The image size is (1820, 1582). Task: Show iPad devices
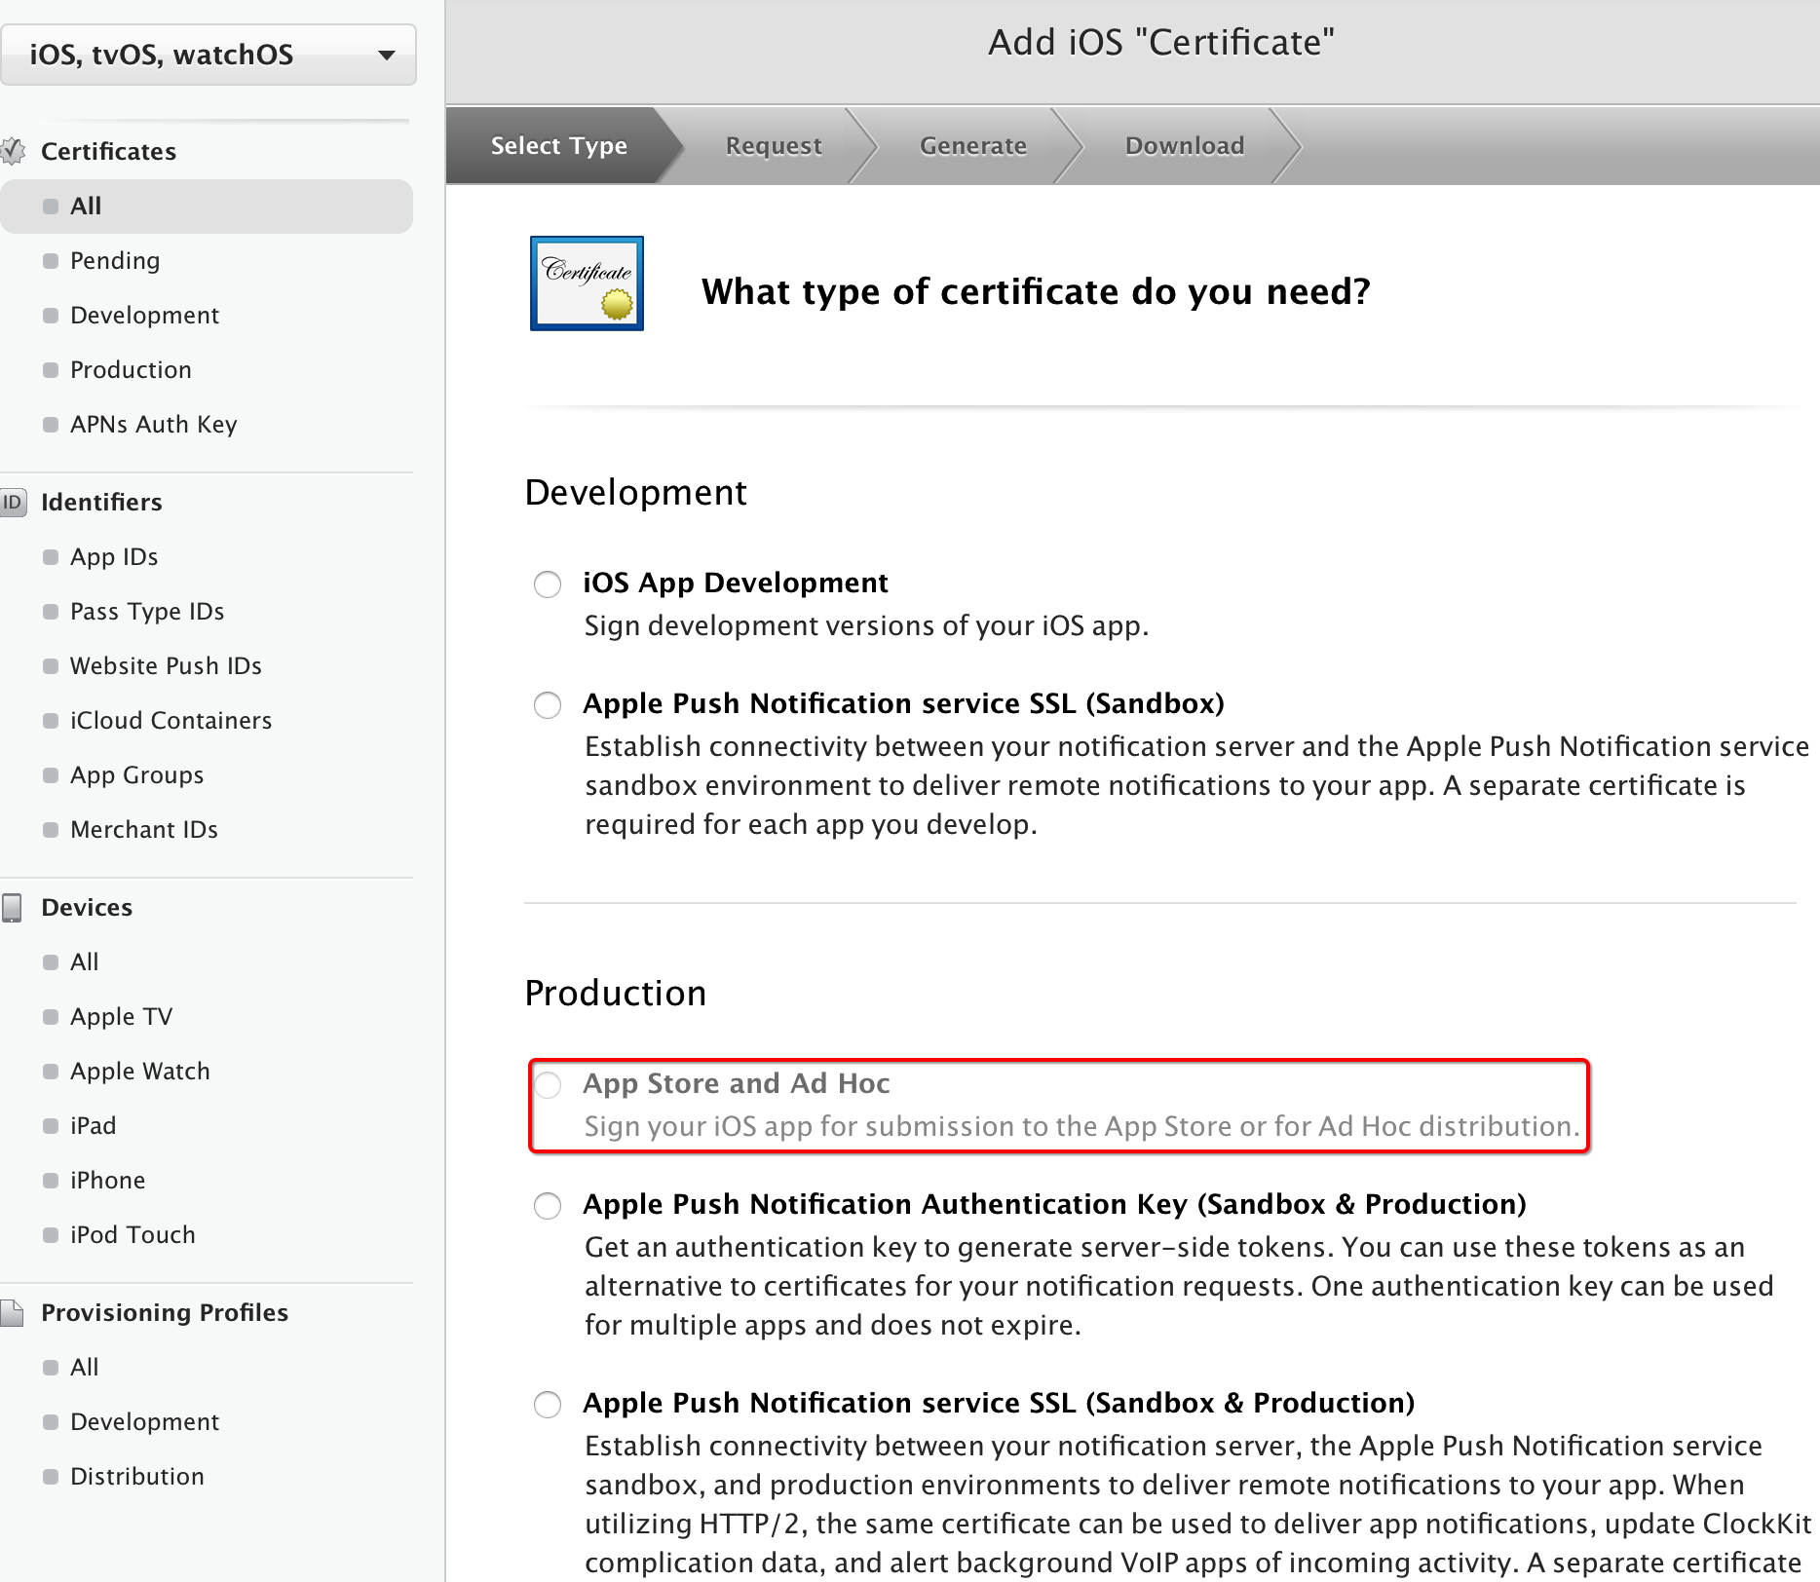pos(93,1125)
